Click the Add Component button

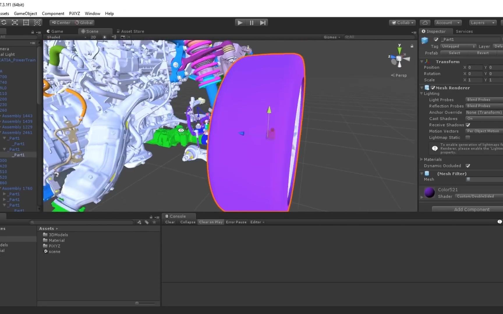tap(472, 209)
